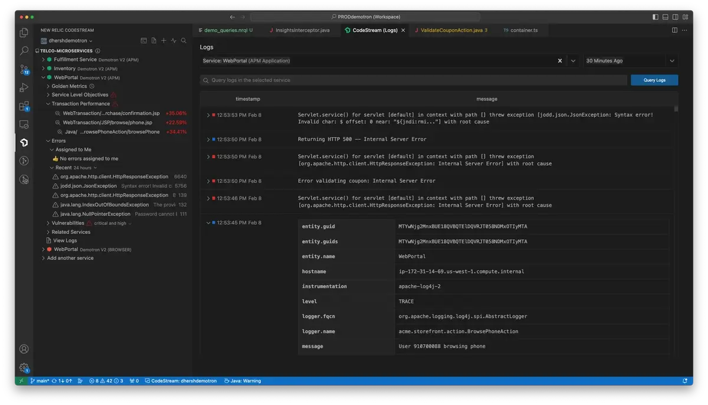The height and width of the screenshot is (405, 708).
Task: Click the split editor icon
Action: pos(675,30)
